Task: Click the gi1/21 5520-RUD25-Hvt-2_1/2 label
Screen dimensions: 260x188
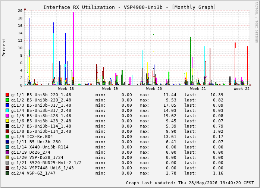Action: (46, 163)
